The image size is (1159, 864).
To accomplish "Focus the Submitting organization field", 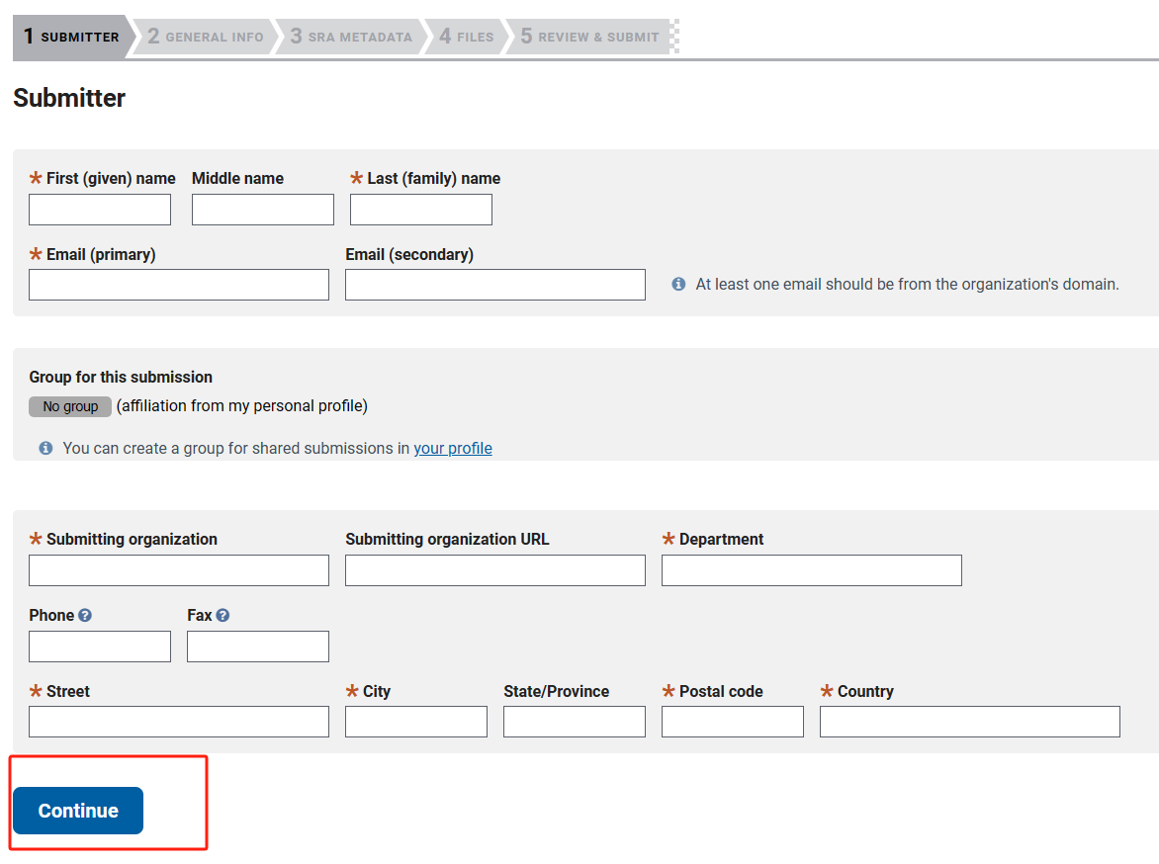I will (179, 569).
